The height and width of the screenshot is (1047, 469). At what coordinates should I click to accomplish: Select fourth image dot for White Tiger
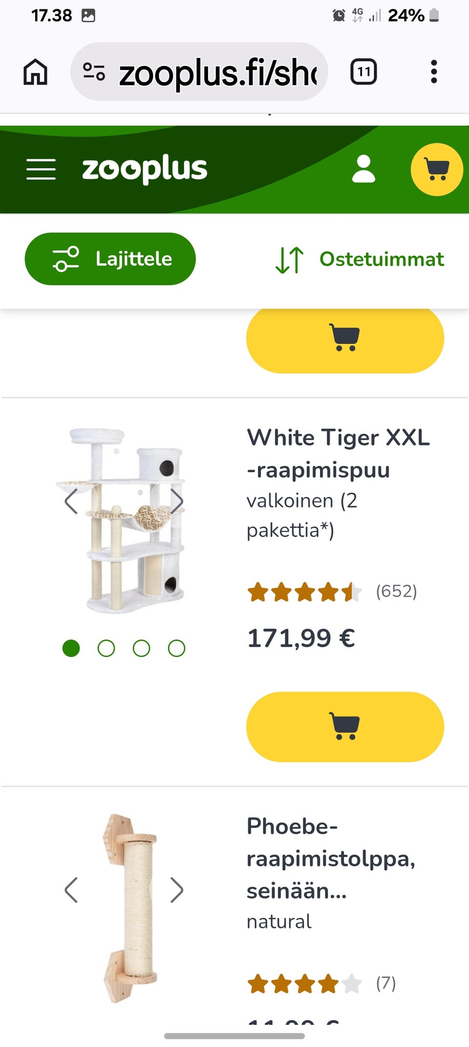pyautogui.click(x=176, y=648)
